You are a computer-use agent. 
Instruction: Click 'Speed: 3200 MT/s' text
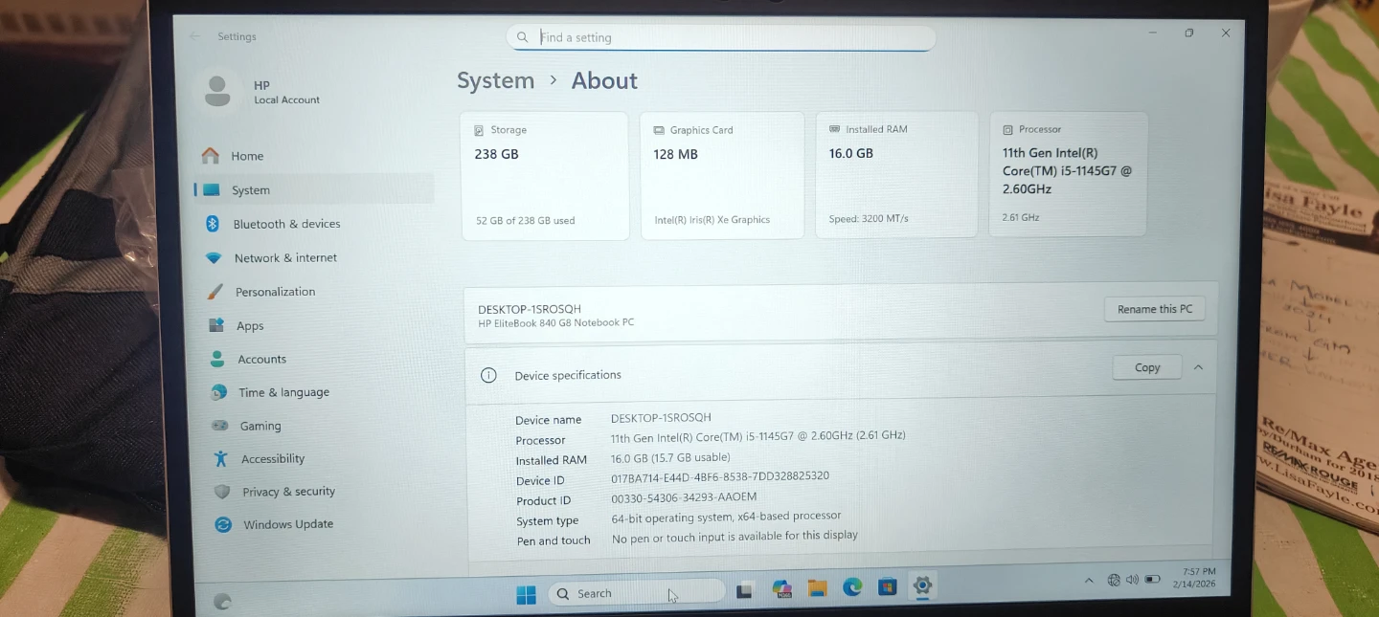tap(869, 219)
